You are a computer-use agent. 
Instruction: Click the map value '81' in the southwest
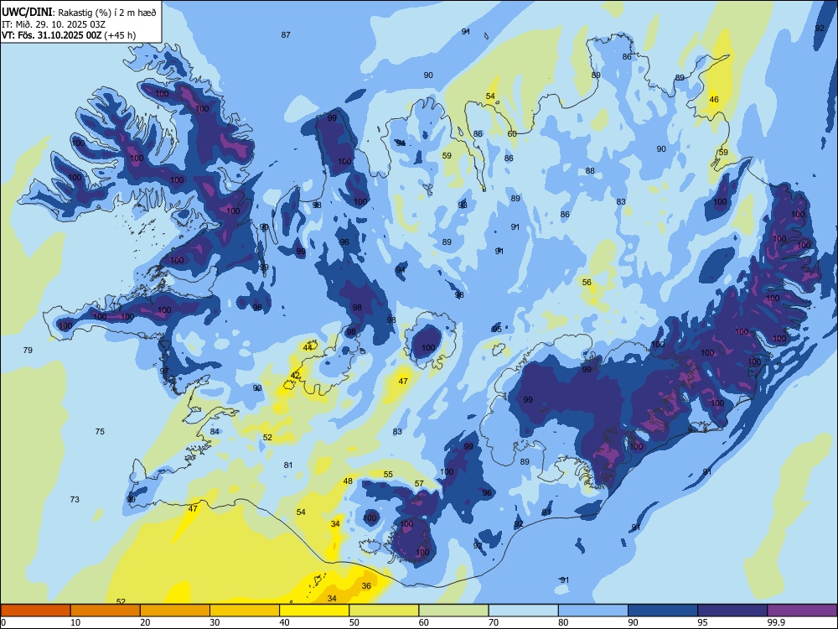pos(288,465)
